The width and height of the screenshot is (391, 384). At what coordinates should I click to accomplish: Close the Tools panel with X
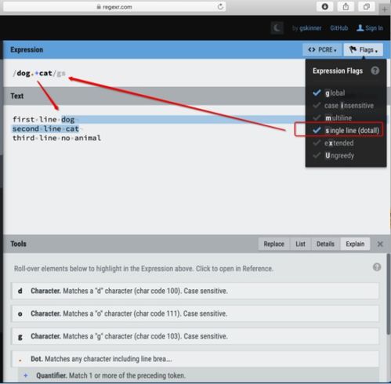pyautogui.click(x=380, y=244)
